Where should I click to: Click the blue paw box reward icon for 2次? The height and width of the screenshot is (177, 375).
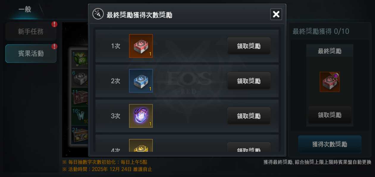pyautogui.click(x=141, y=81)
